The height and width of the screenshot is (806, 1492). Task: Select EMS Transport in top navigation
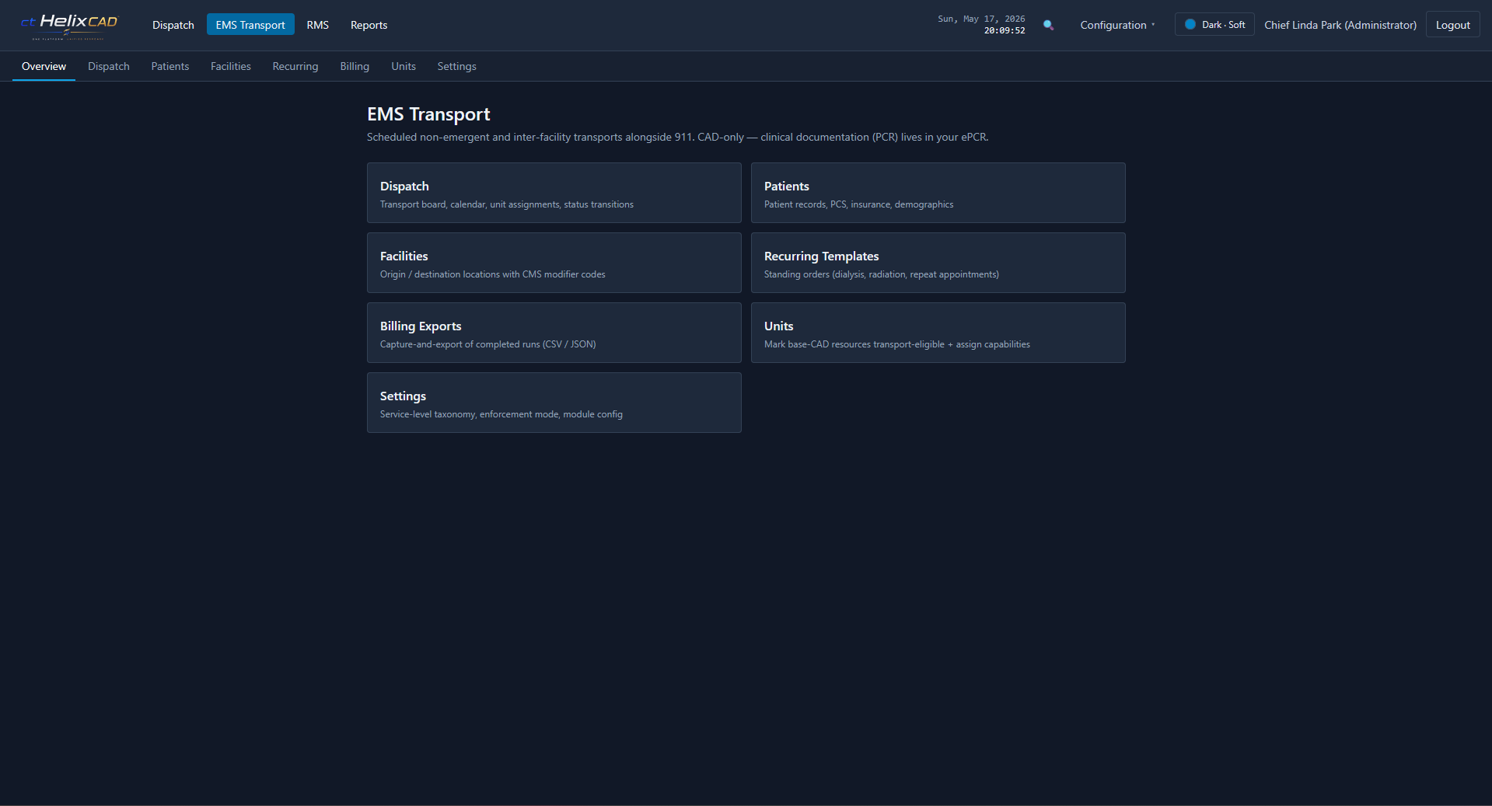click(x=250, y=25)
